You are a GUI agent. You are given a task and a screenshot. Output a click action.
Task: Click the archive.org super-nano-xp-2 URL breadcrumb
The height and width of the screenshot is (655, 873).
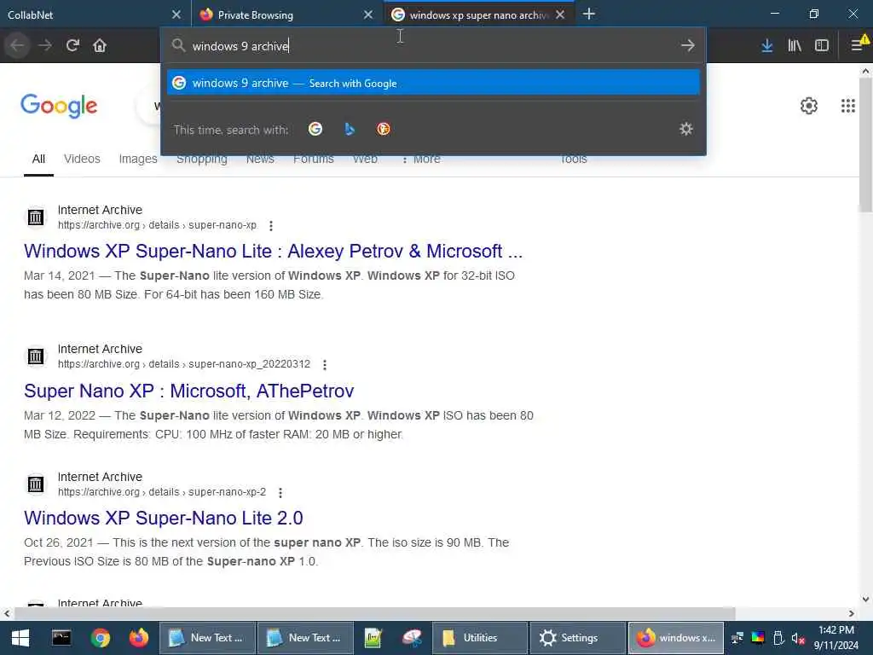pyautogui.click(x=162, y=492)
